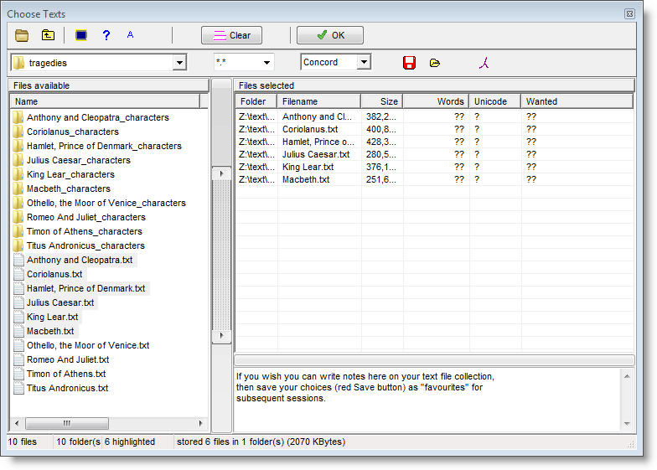Click the upper right-arrow transfer button
Screen dimensions: 657x470
click(x=221, y=173)
